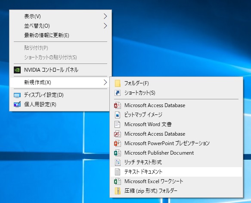
Task: Click the personalization (個人用設定) icon
Action: click(x=17, y=105)
